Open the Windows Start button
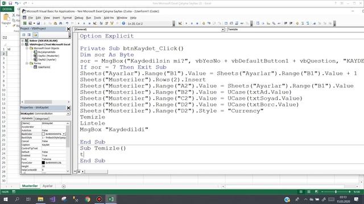This screenshot has width=364, height=204. pos(5,199)
